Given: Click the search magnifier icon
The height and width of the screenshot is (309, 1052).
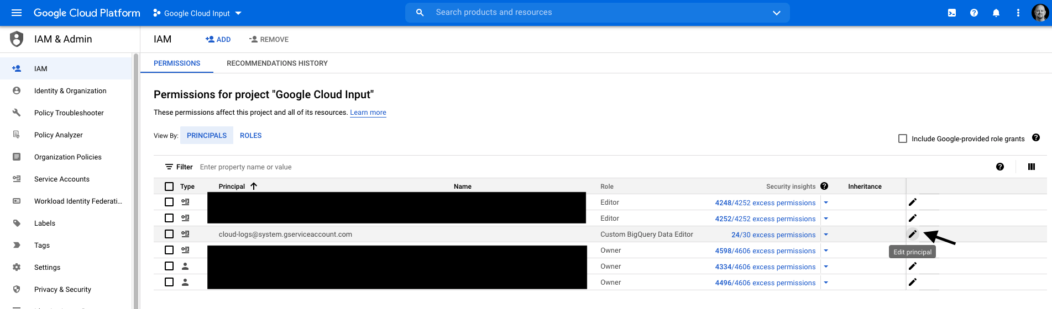Looking at the screenshot, I should click(420, 12).
